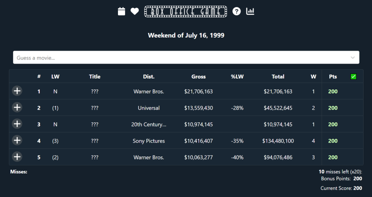372x197 pixels.
Task: Toggle the green checkbox in table header
Action: 353,77
